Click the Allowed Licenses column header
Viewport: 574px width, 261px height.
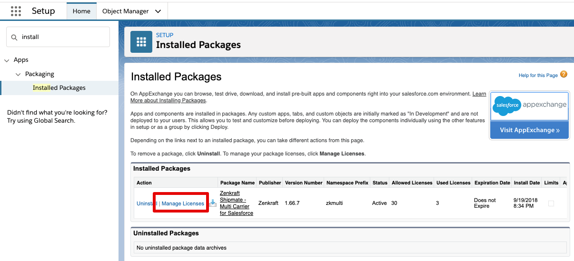(412, 183)
